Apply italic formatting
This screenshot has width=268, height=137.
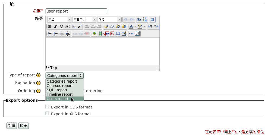[x=55, y=27]
